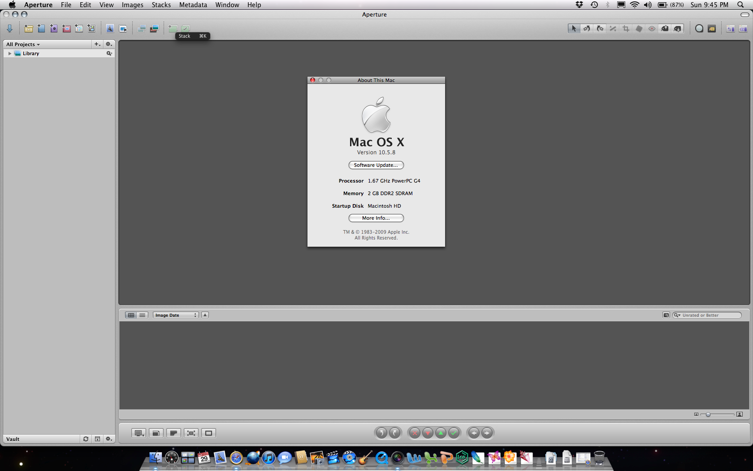Reject image with the red X button
This screenshot has height=471, width=753.
[x=415, y=433]
